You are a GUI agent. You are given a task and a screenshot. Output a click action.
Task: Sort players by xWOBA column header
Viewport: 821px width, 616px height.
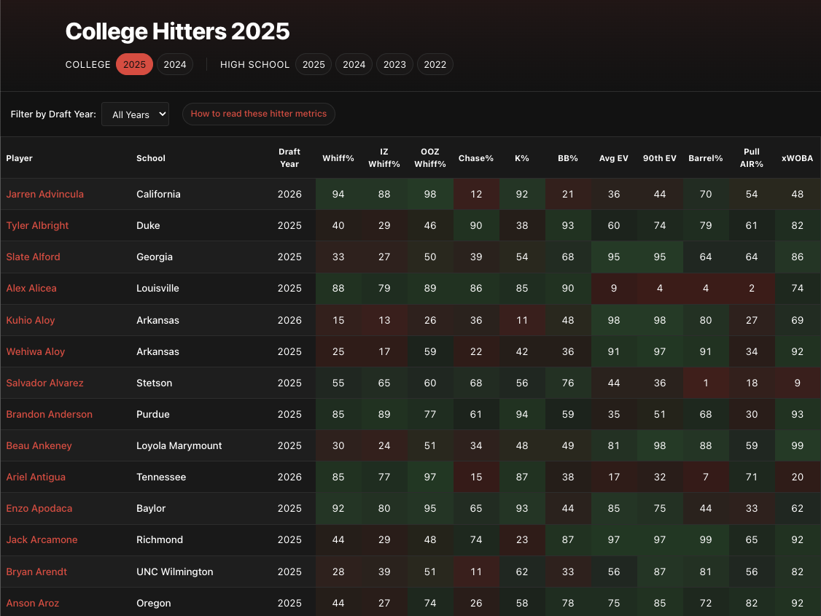(x=797, y=157)
